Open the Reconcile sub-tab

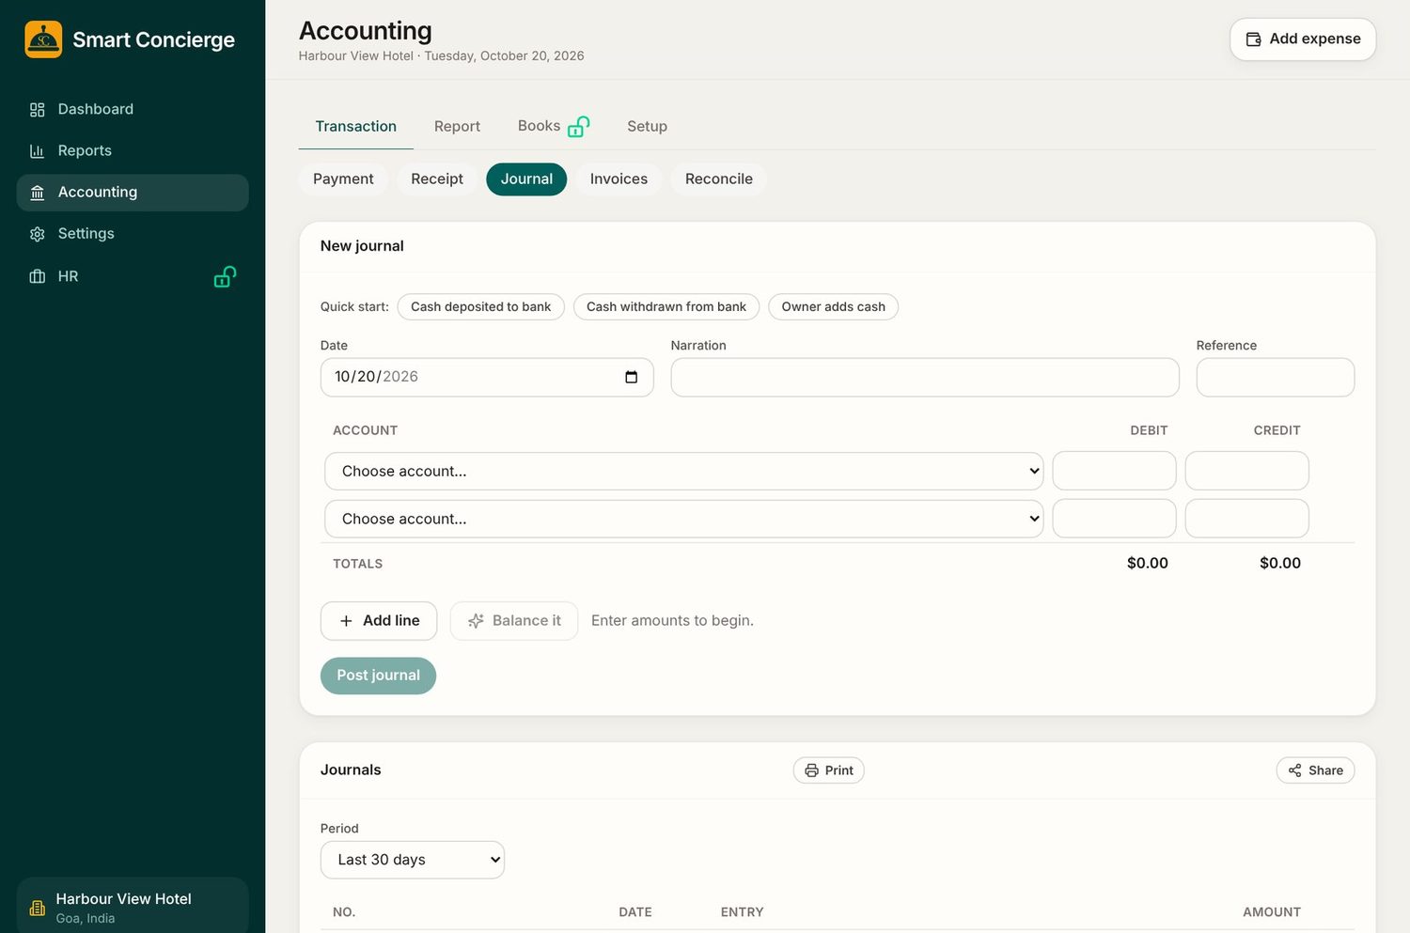coord(719,179)
